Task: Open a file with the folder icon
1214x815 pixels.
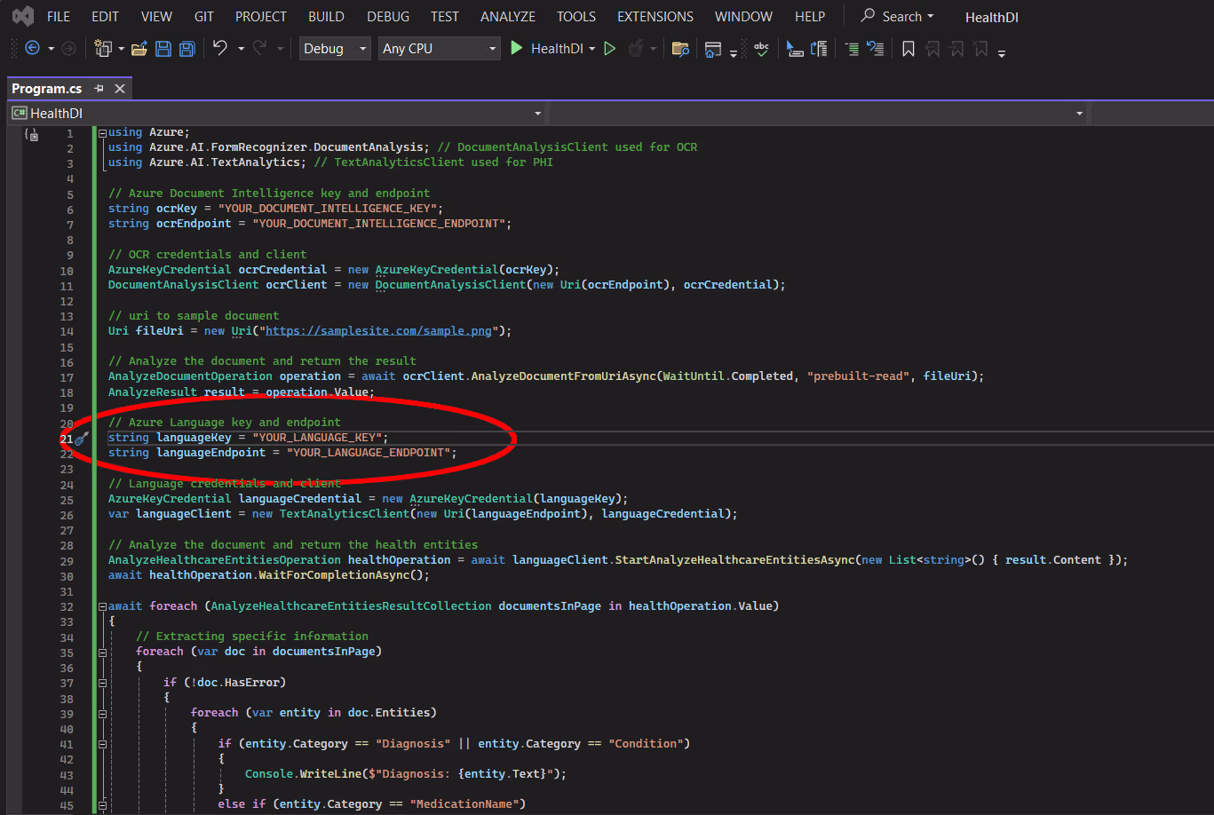Action: pyautogui.click(x=139, y=49)
